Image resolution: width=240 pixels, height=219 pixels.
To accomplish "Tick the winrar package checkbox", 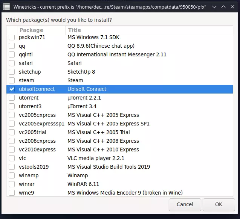I will (12, 184).
